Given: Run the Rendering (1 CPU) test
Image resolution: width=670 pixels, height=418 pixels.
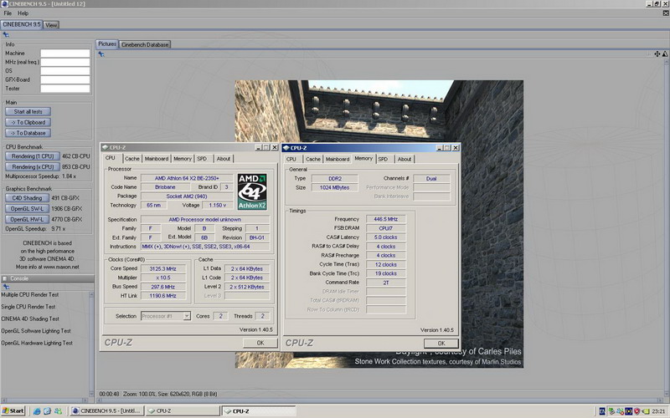Looking at the screenshot, I should coord(33,156).
